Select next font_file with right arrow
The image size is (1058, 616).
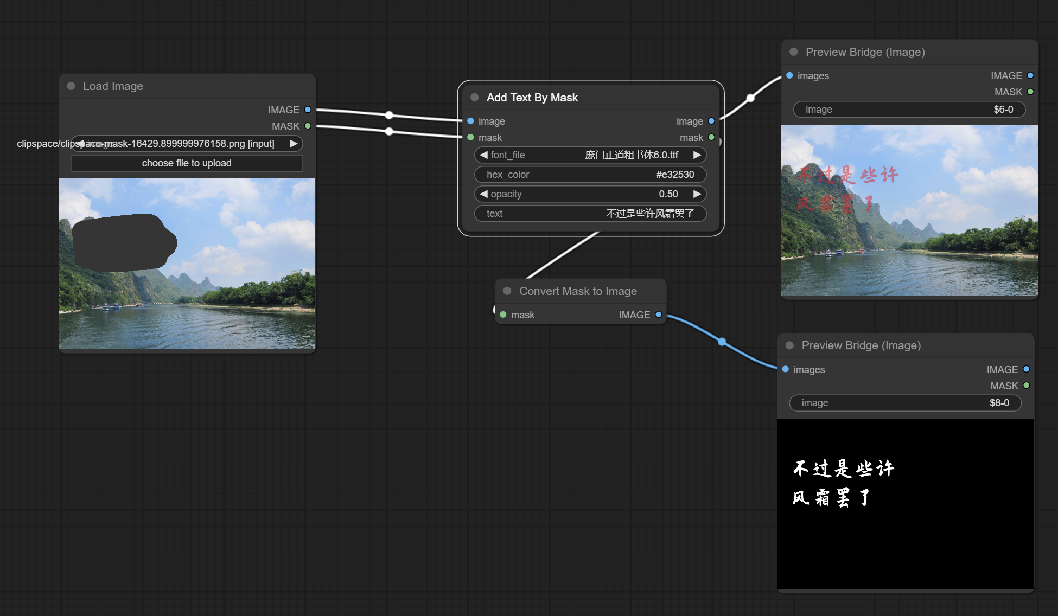point(697,155)
